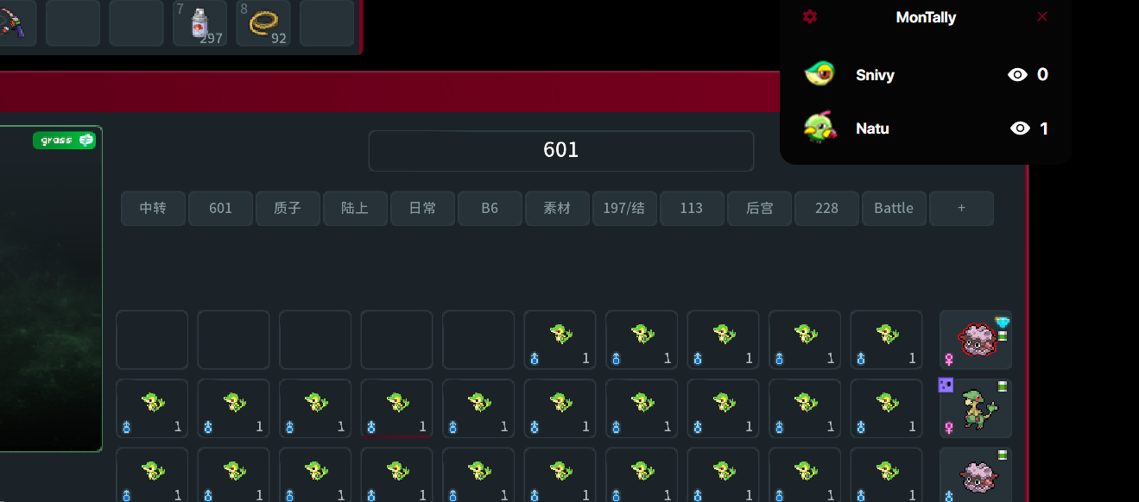Viewport: 1139px width, 502px height.
Task: Select the last Snivy in the top box row
Action: (x=886, y=340)
